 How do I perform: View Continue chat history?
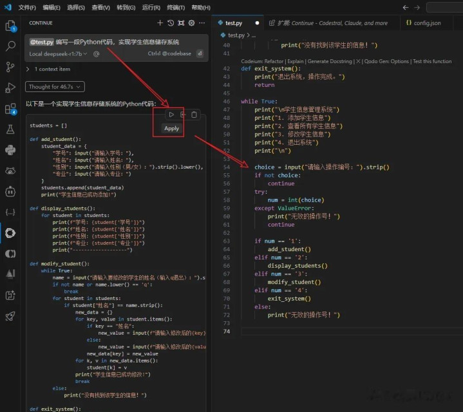[171, 23]
